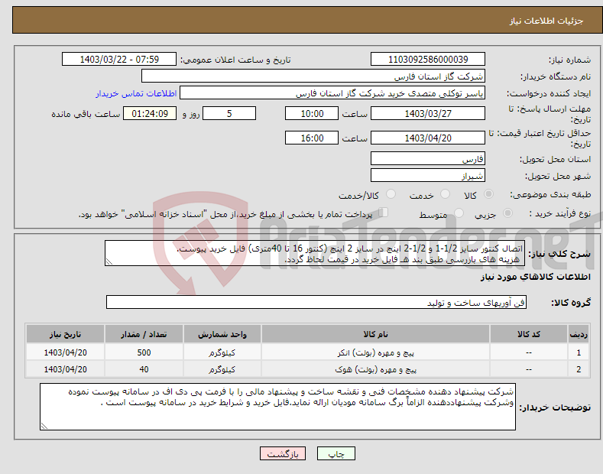The image size is (603, 474).
Task: Toggle the اسناد خزانه اسلامی payment checkbox
Action: [383, 213]
